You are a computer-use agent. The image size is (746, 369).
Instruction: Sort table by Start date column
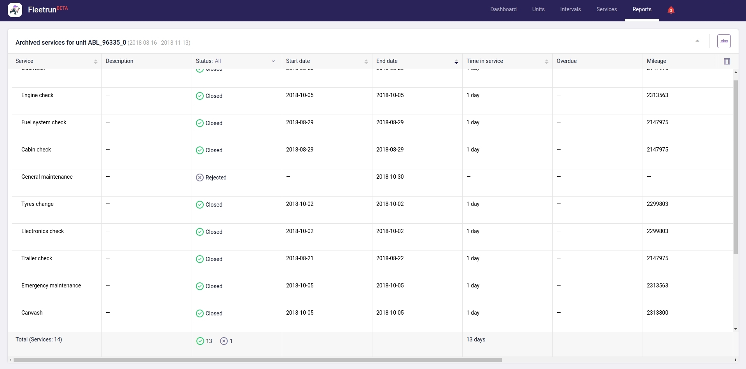pyautogui.click(x=366, y=61)
